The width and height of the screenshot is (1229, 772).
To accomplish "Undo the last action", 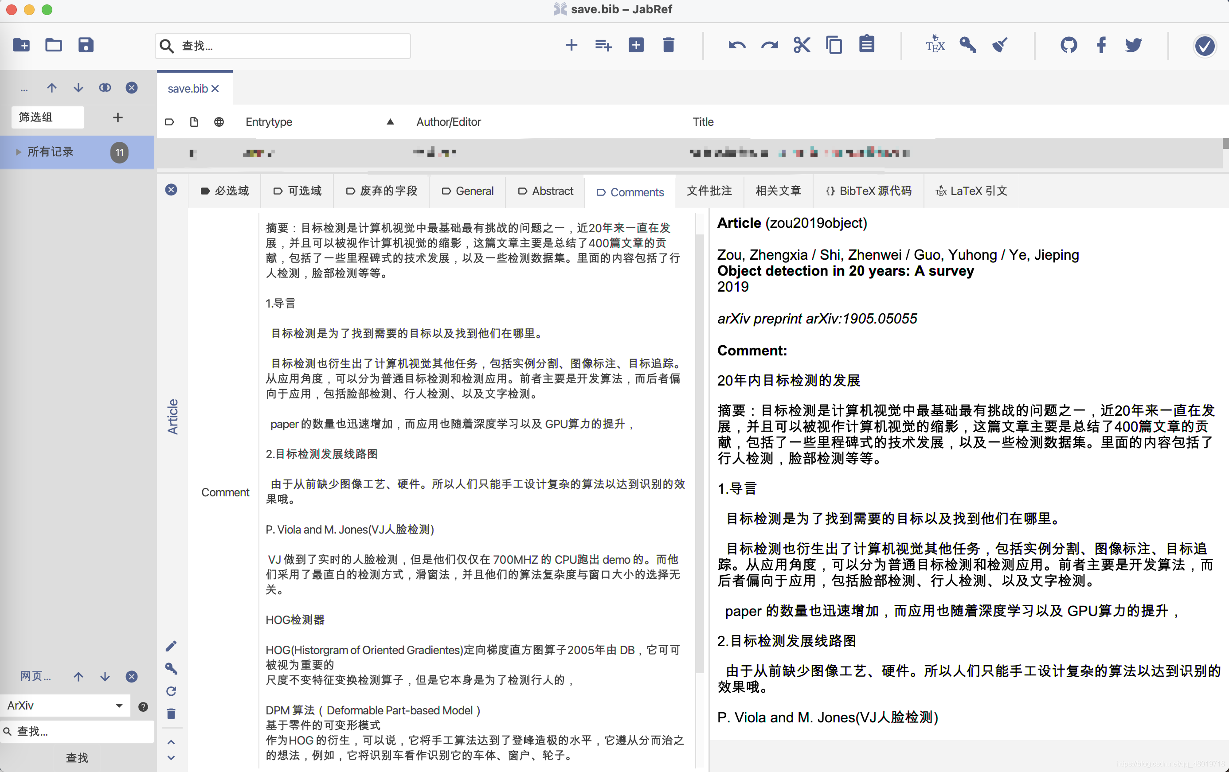I will tap(737, 45).
